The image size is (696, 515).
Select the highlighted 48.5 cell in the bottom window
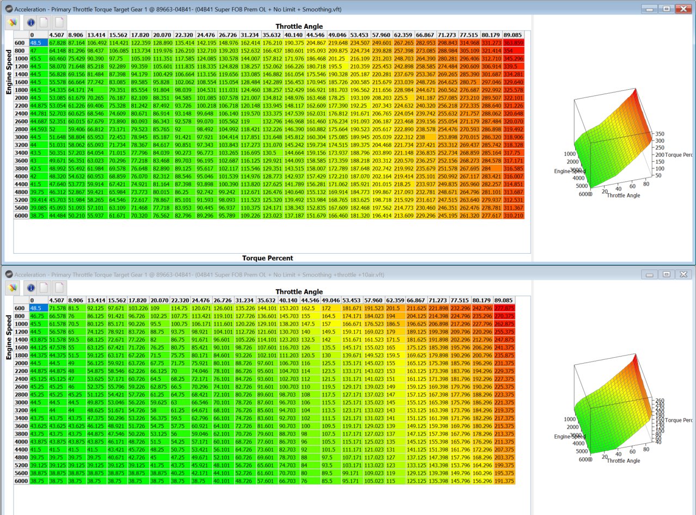click(38, 308)
